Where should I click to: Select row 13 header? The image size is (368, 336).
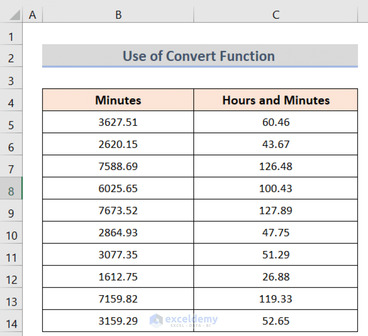coord(11,299)
